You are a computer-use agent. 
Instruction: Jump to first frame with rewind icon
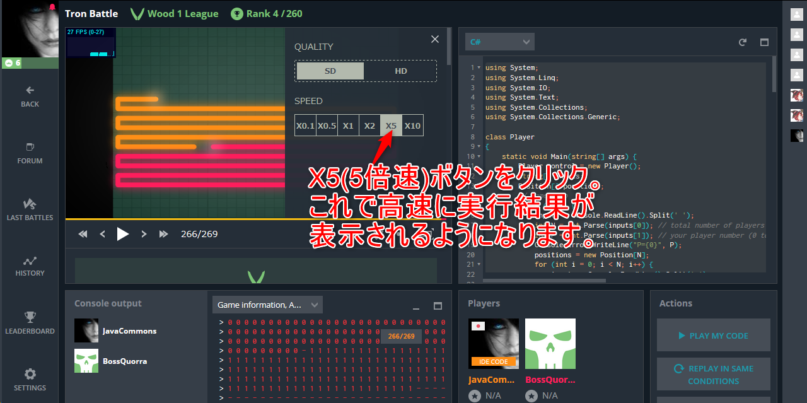point(83,234)
